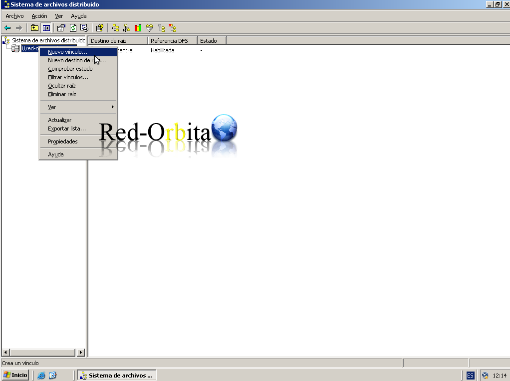Click the Habilitada cell in list
Screen dimensions: 510x381
[x=162, y=50]
